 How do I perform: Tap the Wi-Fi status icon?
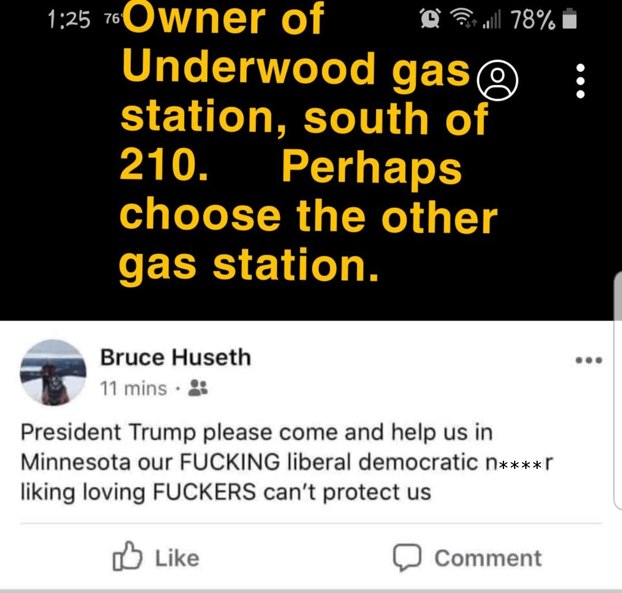(463, 18)
